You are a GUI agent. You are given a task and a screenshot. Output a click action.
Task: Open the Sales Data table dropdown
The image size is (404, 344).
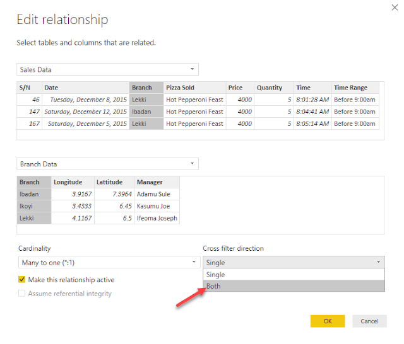192,69
